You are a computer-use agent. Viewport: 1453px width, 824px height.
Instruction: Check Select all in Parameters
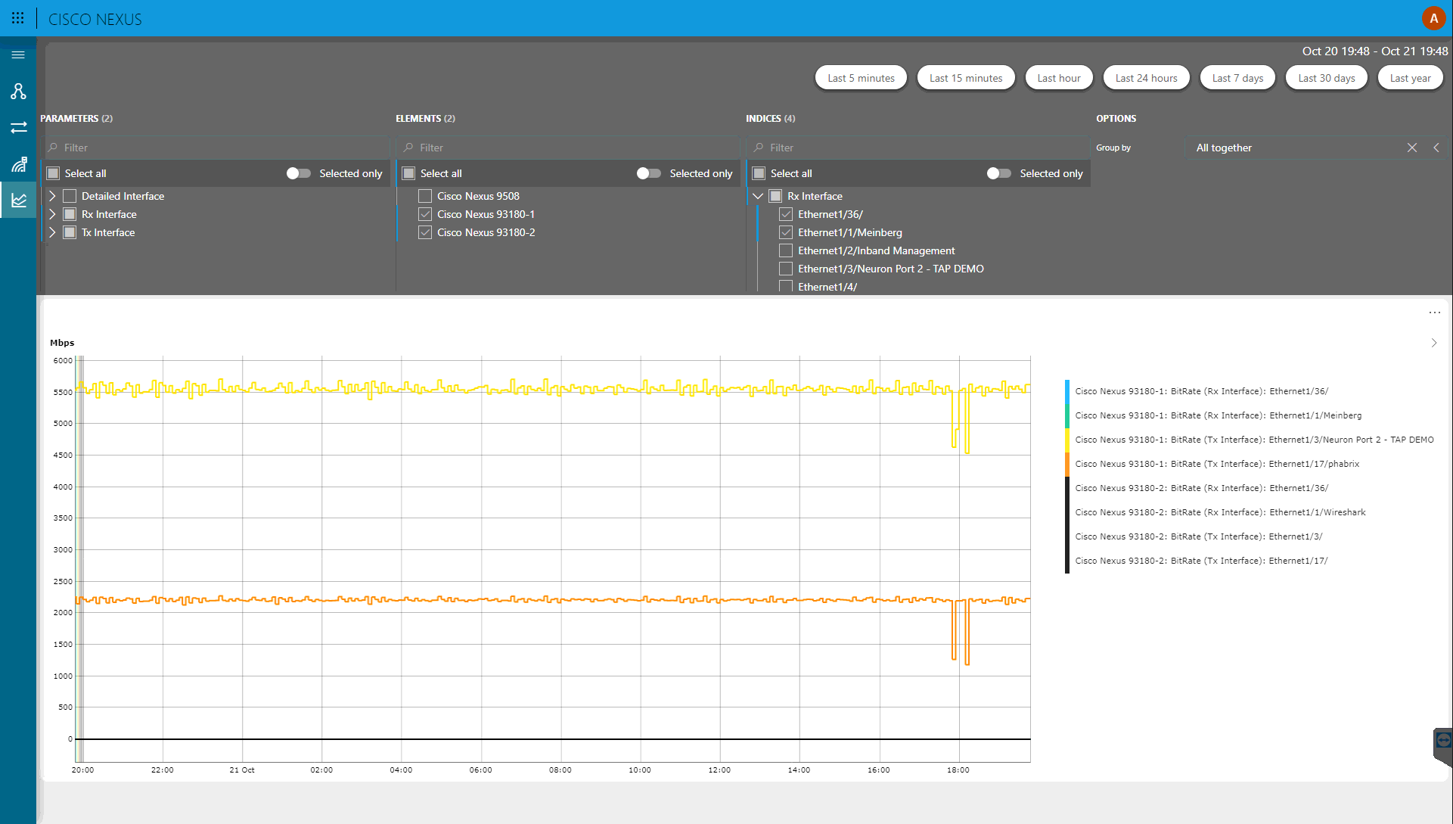click(53, 173)
